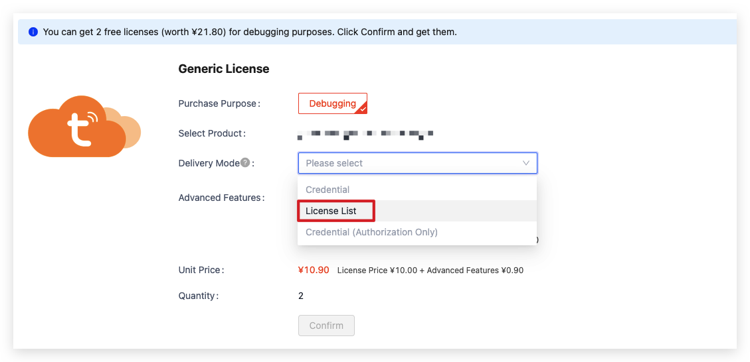750x362 pixels.
Task: Click the blurred Select Product value
Action: [x=365, y=134]
